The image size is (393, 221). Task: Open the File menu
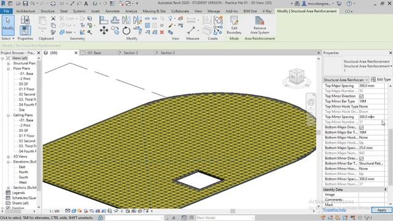point(6,11)
